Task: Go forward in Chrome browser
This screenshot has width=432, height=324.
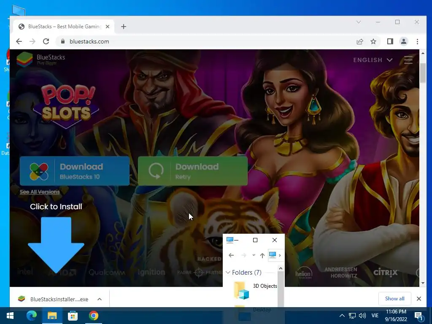Action: [32, 41]
